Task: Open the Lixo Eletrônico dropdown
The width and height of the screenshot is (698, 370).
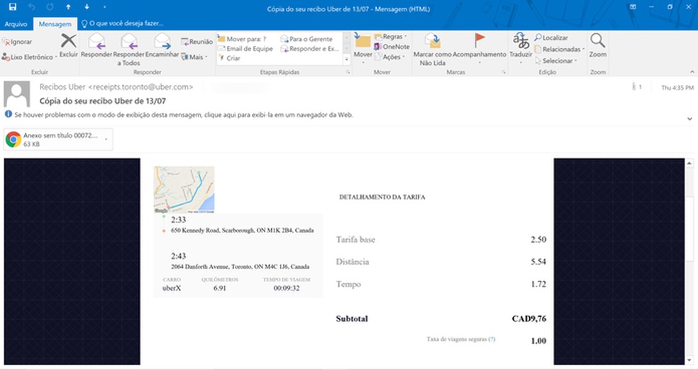Action: coord(30,57)
